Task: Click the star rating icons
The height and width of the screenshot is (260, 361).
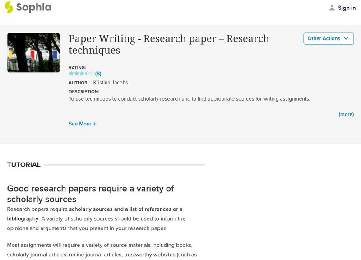Action: [82, 74]
